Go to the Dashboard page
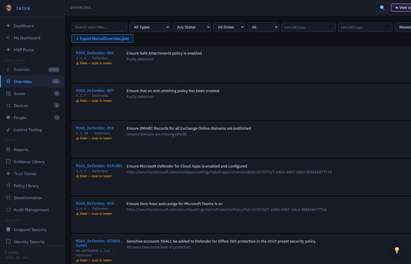 [x=32, y=26]
